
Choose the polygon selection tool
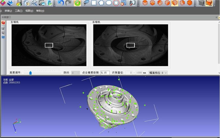click(x=101, y=3)
